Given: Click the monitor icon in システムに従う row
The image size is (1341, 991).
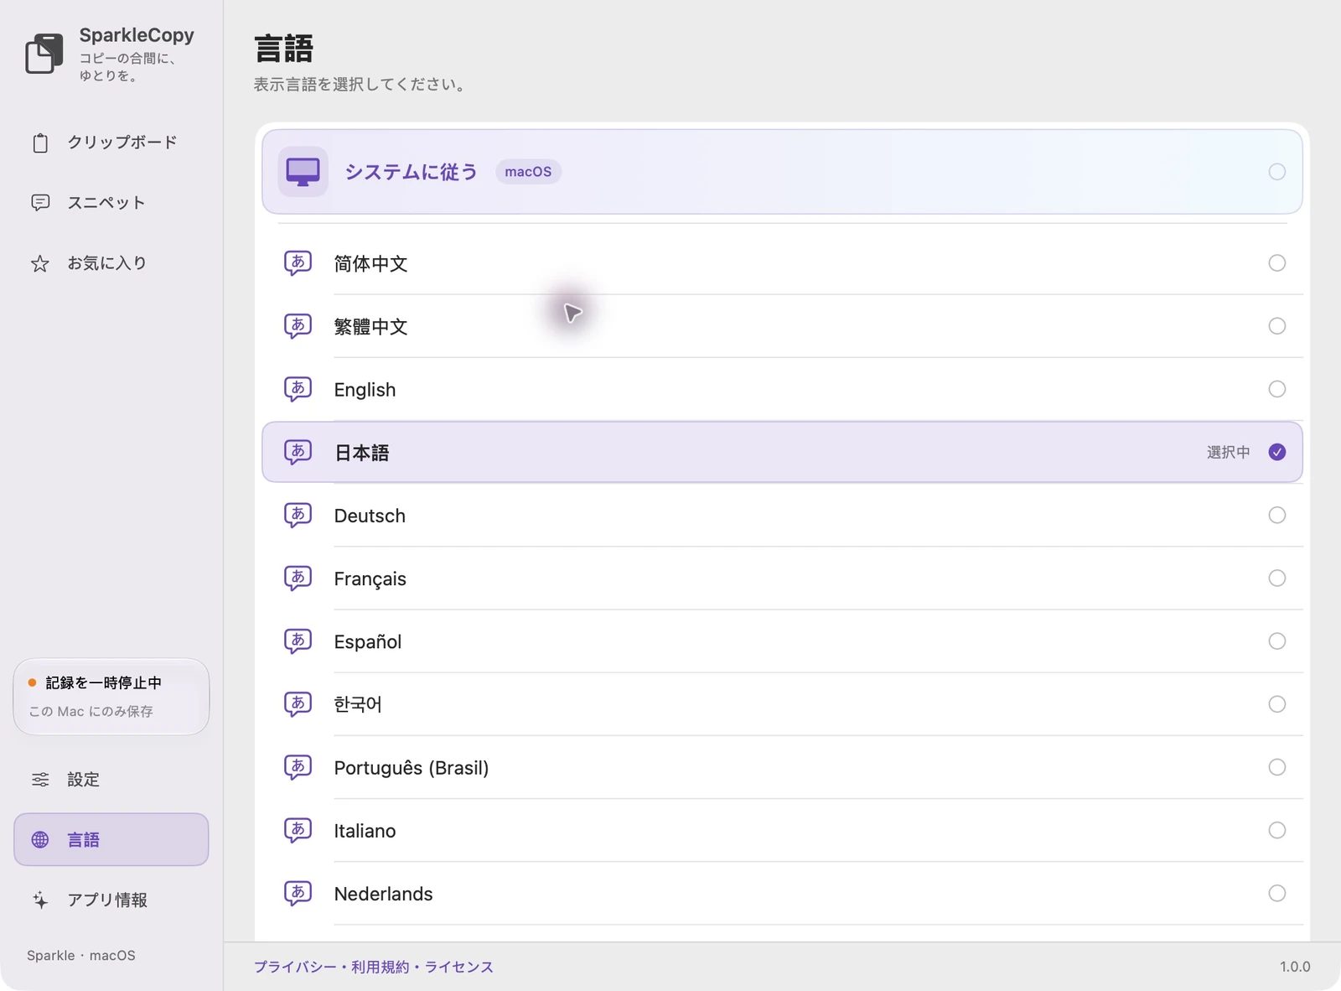Looking at the screenshot, I should [x=303, y=172].
